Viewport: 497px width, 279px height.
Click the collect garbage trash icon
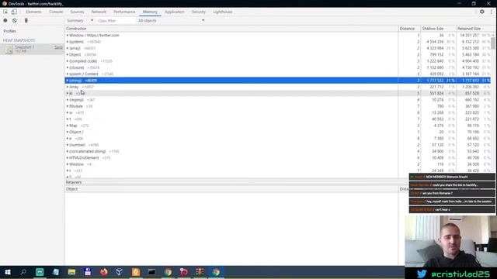coord(26,20)
